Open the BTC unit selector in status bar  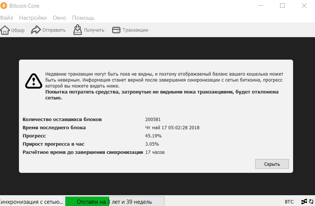click(289, 202)
